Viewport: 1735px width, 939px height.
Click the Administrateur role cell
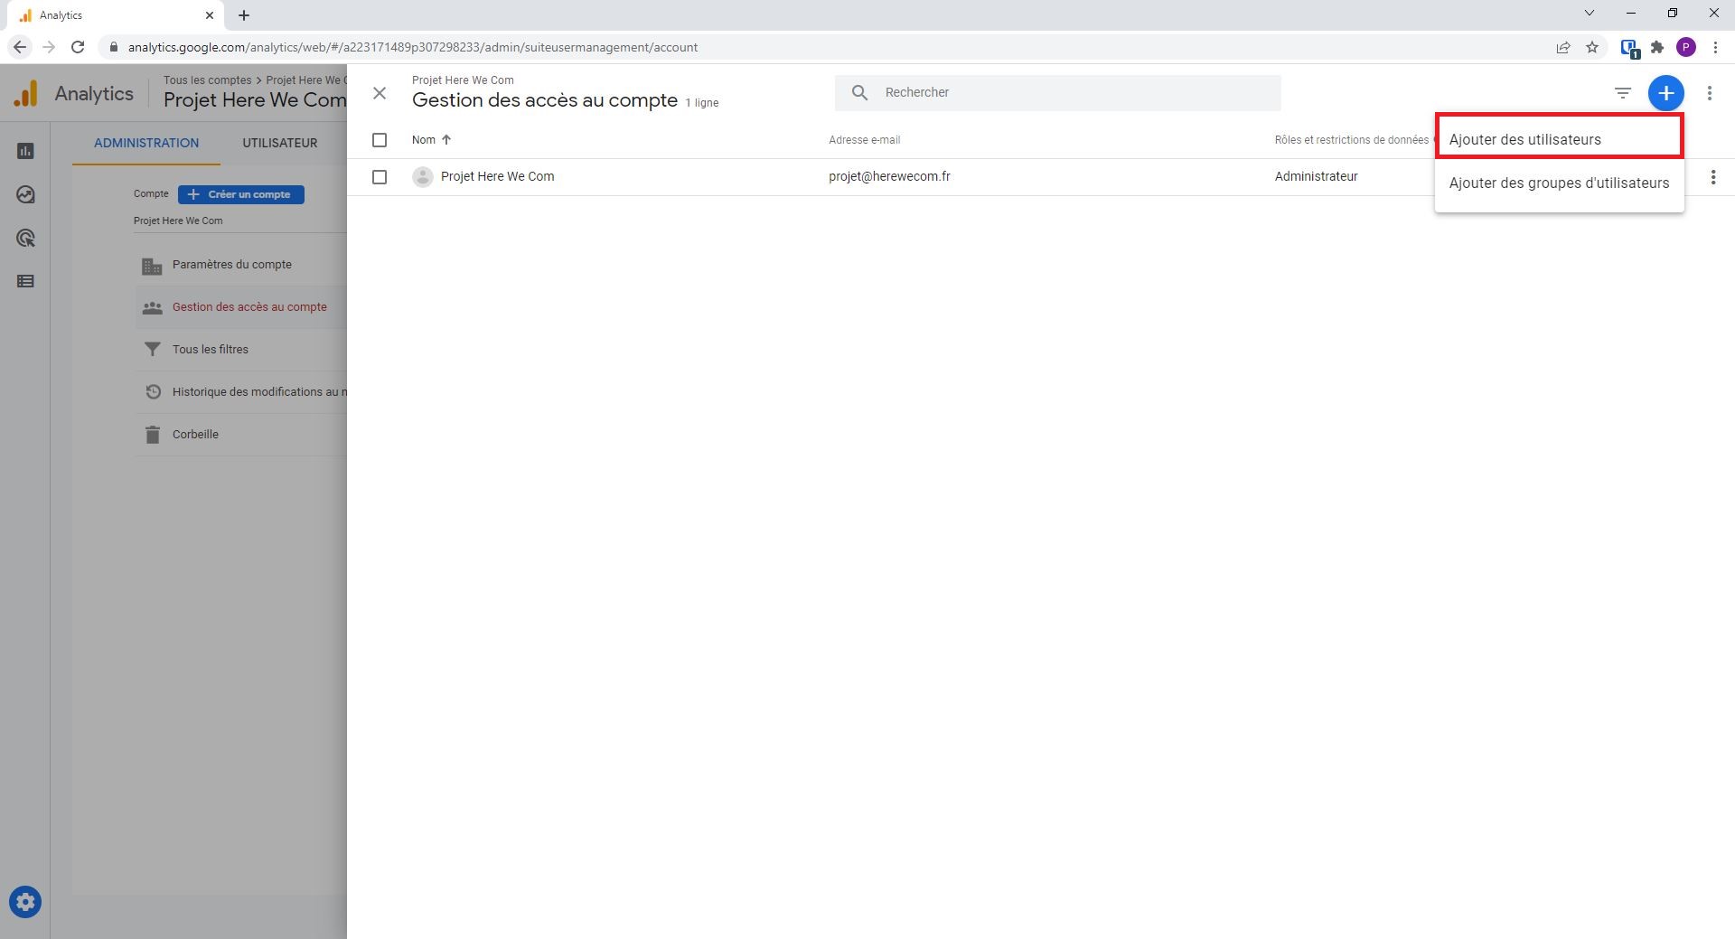[1316, 176]
